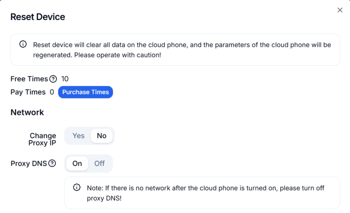
Task: Select Yes for Change Proxy IP
Action: (x=78, y=136)
